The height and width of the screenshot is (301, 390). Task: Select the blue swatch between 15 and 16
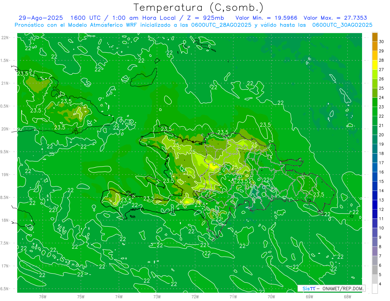pos(375,177)
